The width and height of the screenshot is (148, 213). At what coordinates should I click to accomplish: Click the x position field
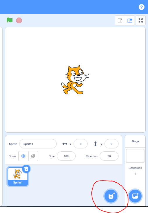pyautogui.click(x=81, y=144)
